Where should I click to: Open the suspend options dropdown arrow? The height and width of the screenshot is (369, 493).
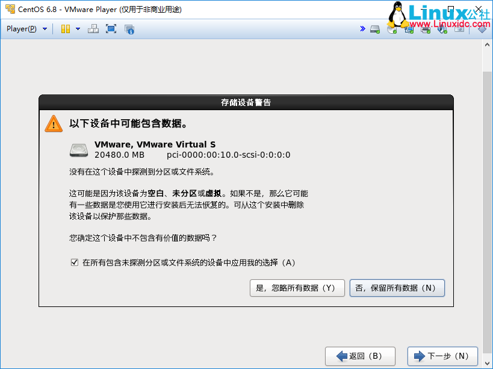click(76, 28)
